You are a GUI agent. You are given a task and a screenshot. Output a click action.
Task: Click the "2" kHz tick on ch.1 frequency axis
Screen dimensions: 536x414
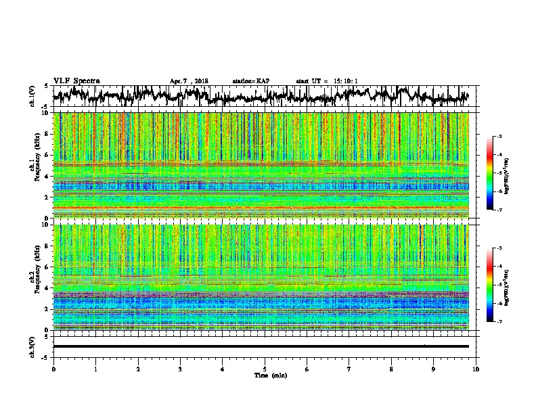[x=47, y=197]
